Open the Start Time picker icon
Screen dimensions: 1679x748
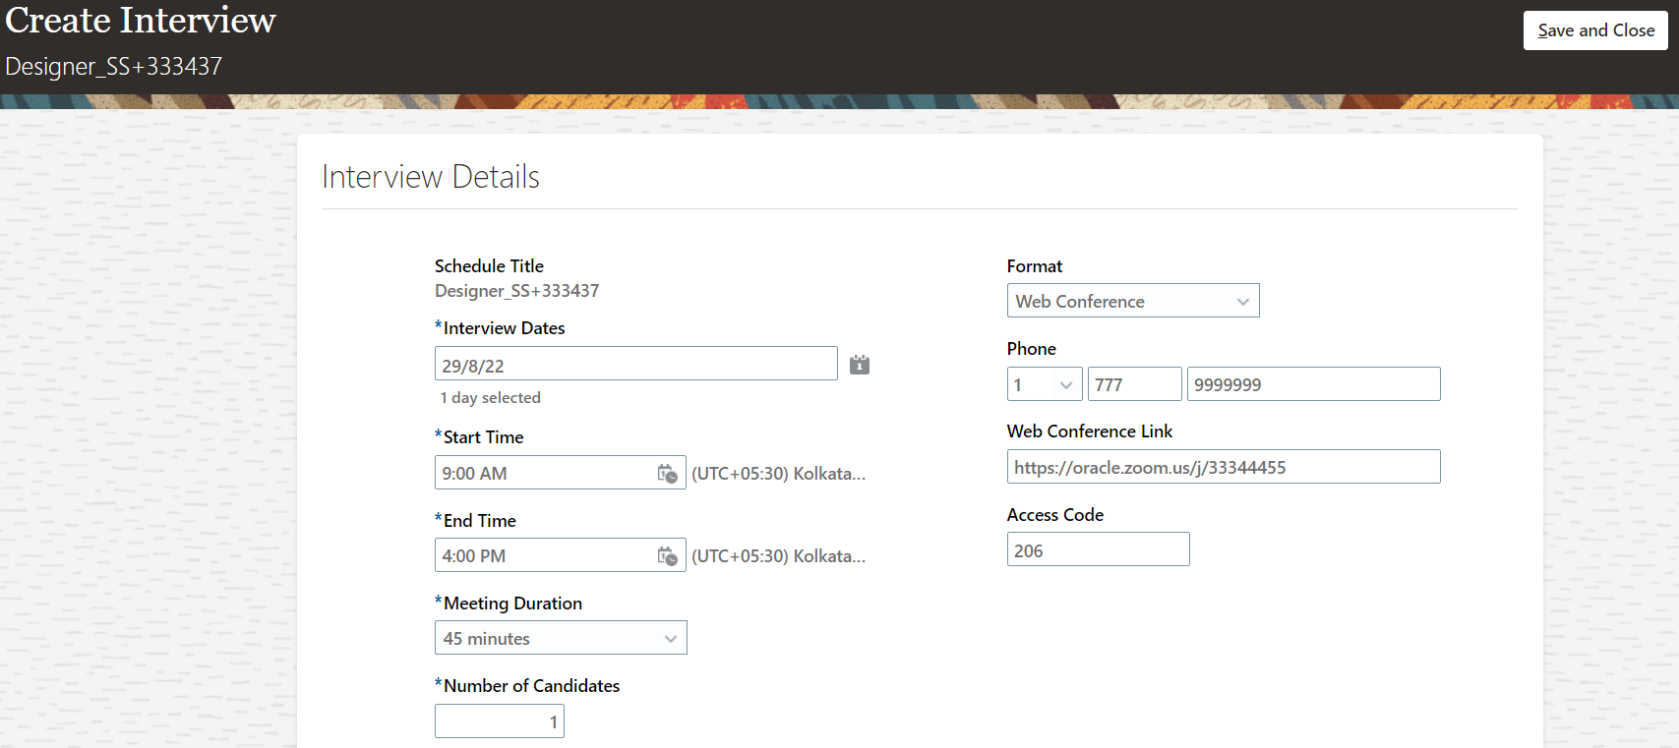point(667,474)
